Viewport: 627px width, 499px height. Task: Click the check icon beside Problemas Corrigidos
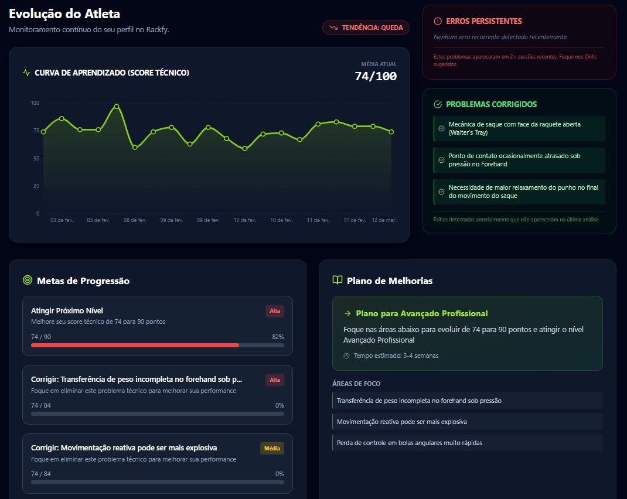pyautogui.click(x=438, y=104)
